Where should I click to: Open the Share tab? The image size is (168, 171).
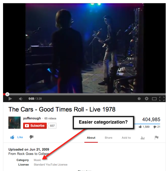click(109, 138)
